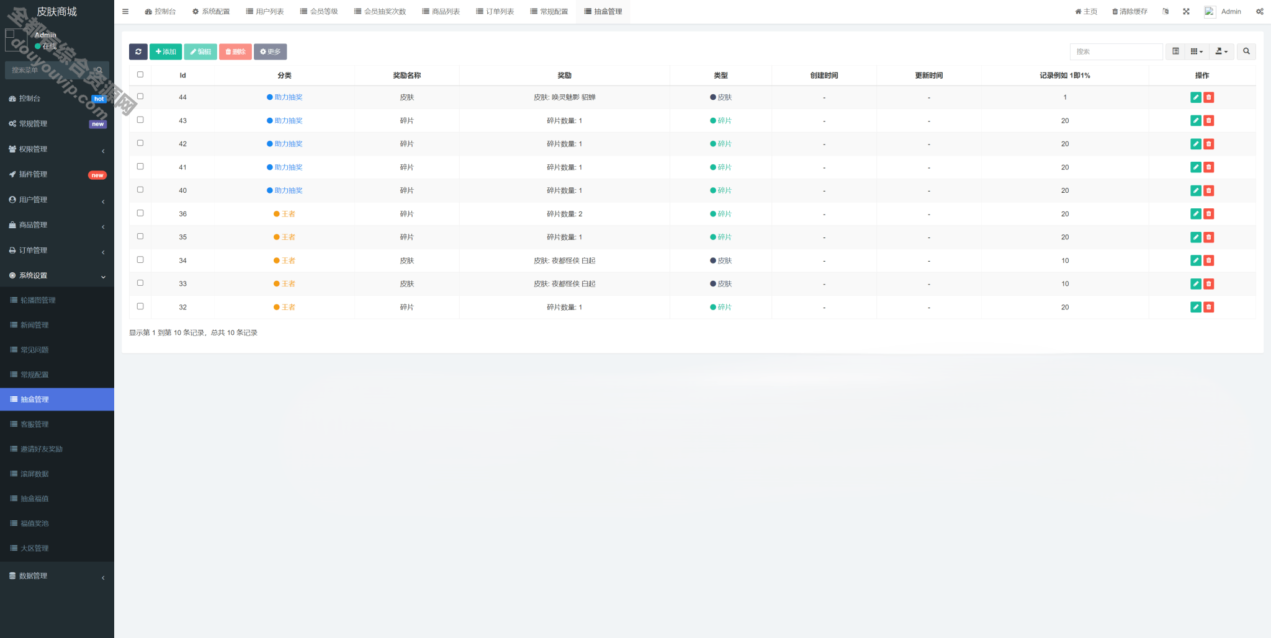The height and width of the screenshot is (638, 1271).
Task: Expand 订单管理 in the sidebar
Action: pos(57,250)
